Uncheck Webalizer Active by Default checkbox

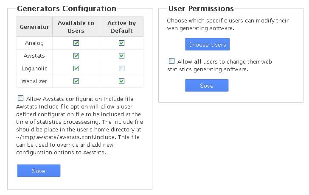[x=122, y=81]
